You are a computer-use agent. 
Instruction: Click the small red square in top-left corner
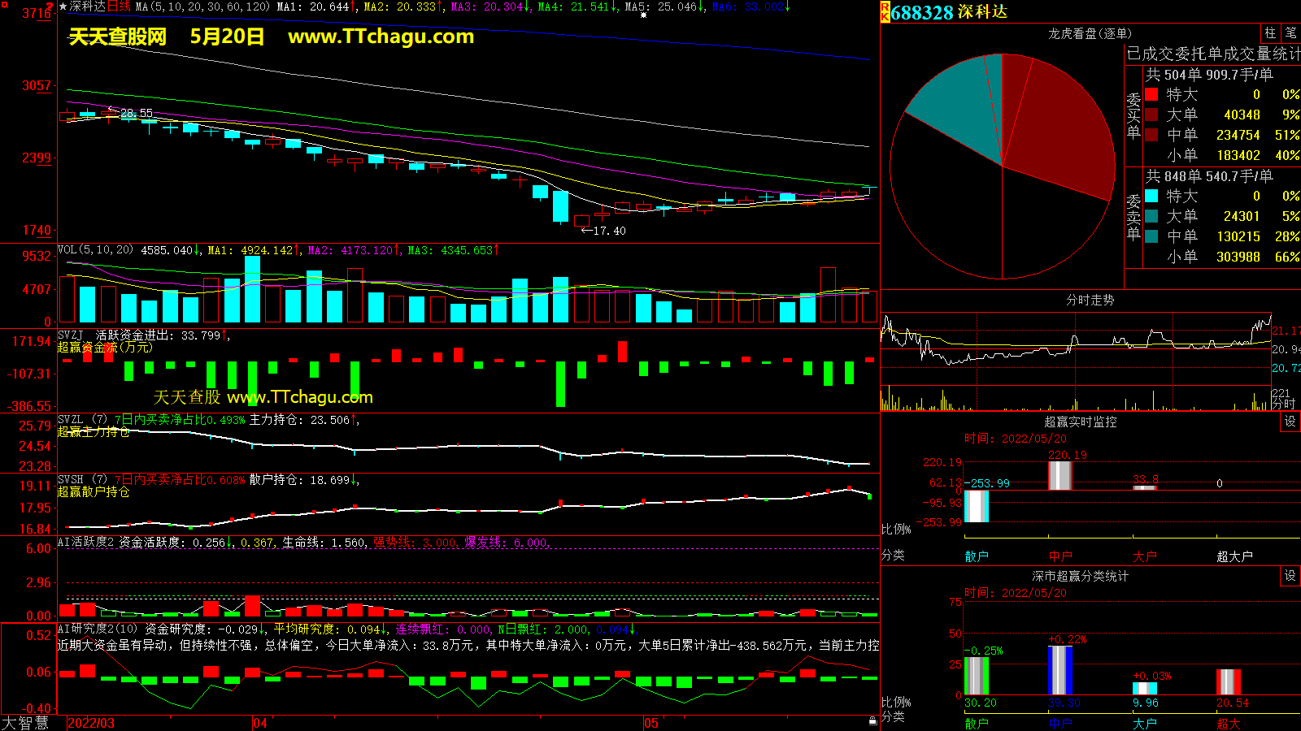click(x=4, y=5)
